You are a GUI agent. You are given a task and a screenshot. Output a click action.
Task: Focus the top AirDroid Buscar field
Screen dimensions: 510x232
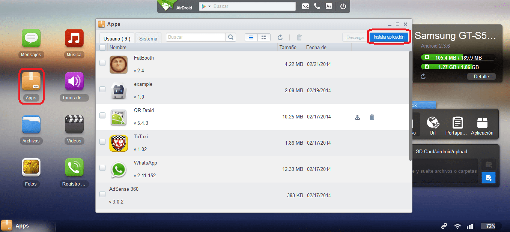pos(247,6)
